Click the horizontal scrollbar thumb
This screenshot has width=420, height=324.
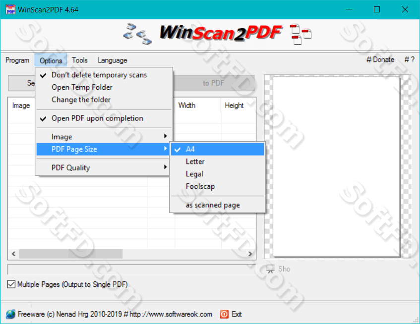pyautogui.click(x=71, y=254)
